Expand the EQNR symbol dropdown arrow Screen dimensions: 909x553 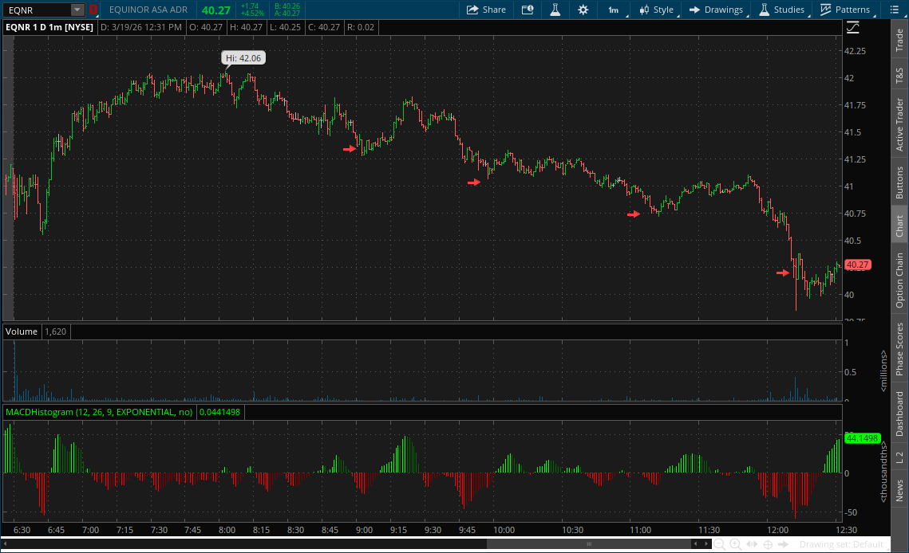(77, 10)
